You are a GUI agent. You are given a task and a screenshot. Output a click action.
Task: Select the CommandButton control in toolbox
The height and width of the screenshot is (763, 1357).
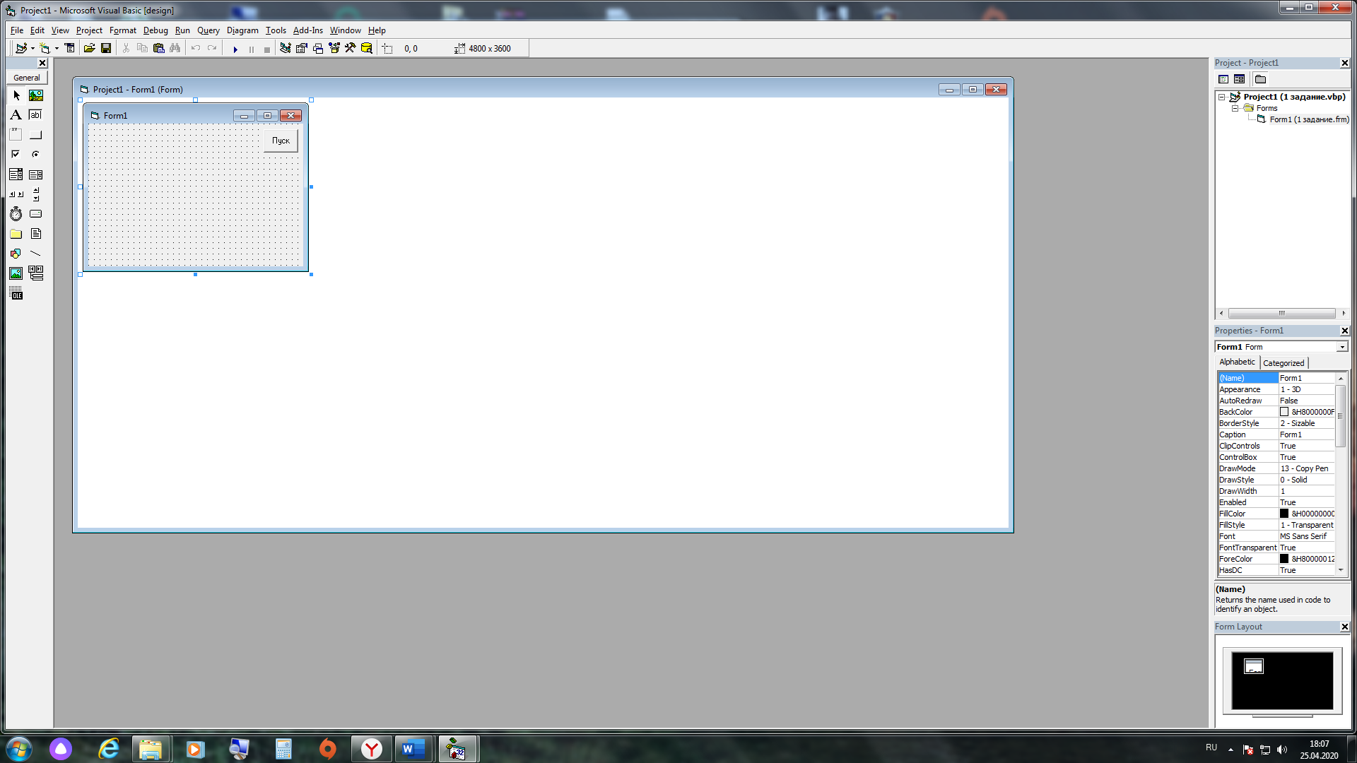pos(36,135)
